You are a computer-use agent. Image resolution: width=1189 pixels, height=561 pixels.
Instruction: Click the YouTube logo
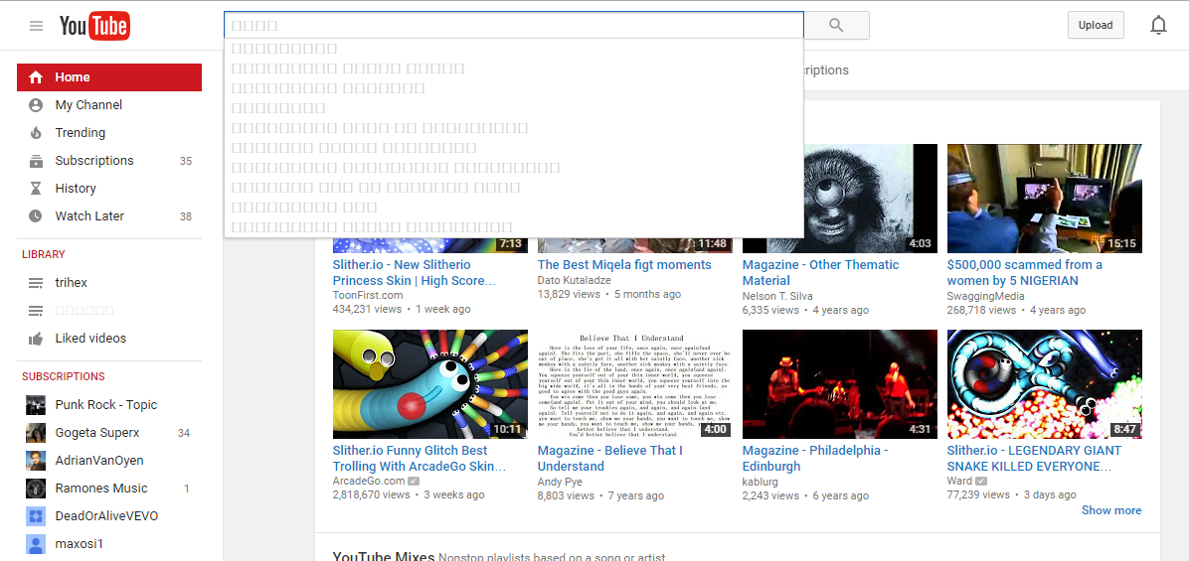pyautogui.click(x=94, y=26)
